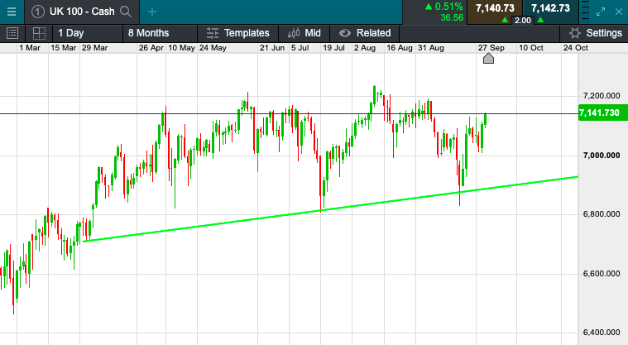
Task: Click the spread value 2.00
Action: point(522,20)
